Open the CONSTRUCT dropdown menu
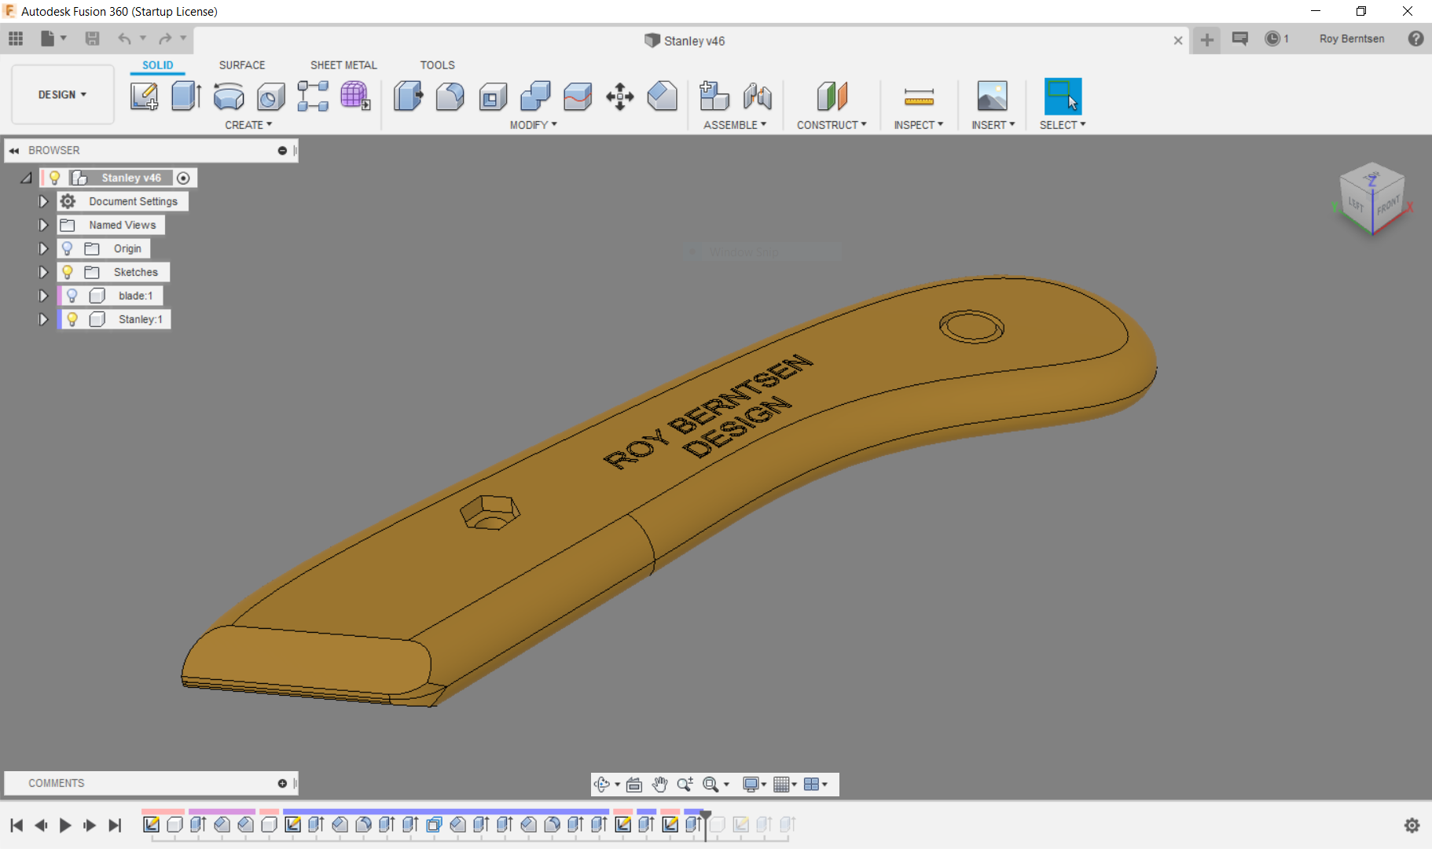This screenshot has height=849, width=1432. [x=832, y=125]
